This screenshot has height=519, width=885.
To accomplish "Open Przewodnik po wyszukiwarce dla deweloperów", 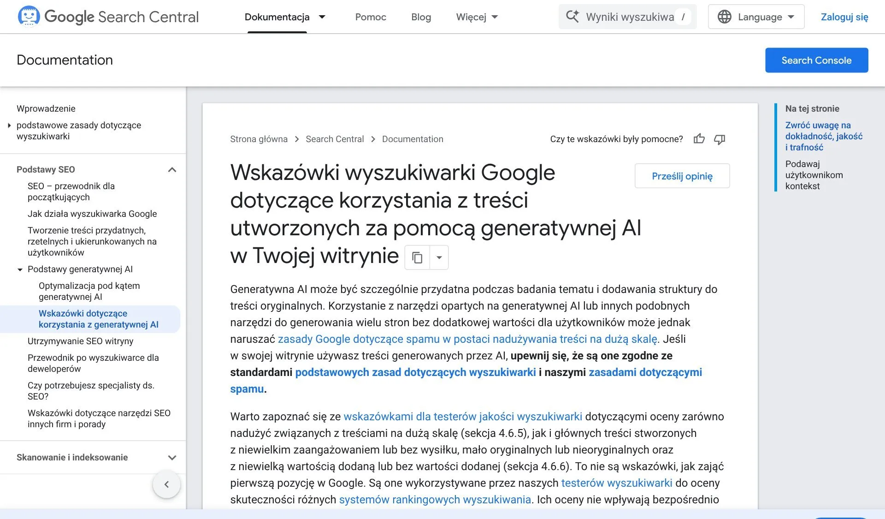I will point(93,363).
